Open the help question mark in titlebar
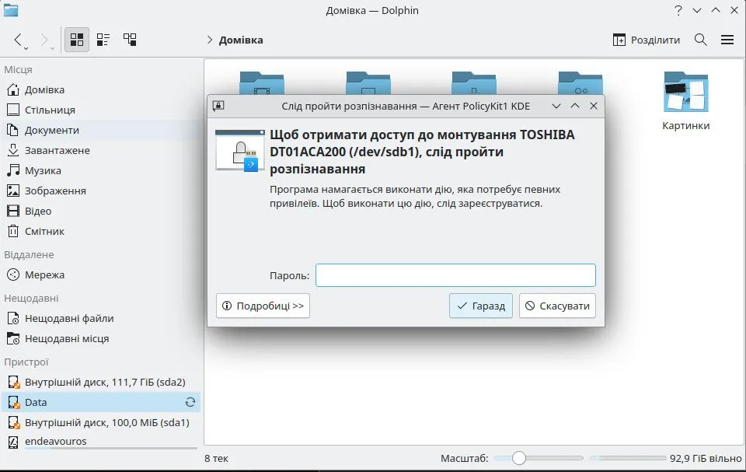Viewport: 746px width, 472px height. pos(678,10)
